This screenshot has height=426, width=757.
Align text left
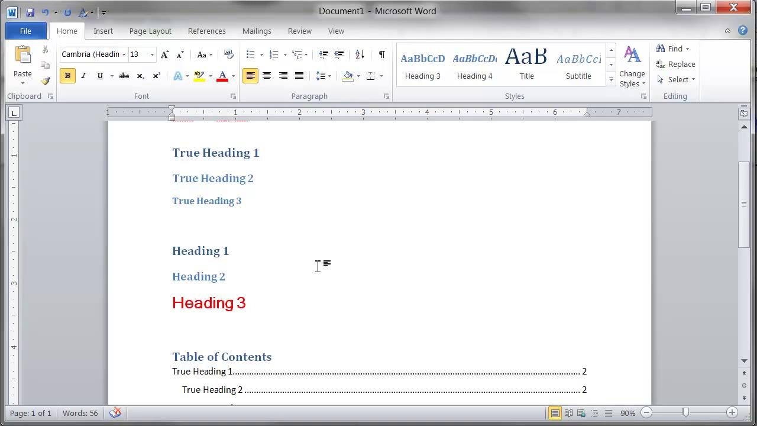pos(250,76)
